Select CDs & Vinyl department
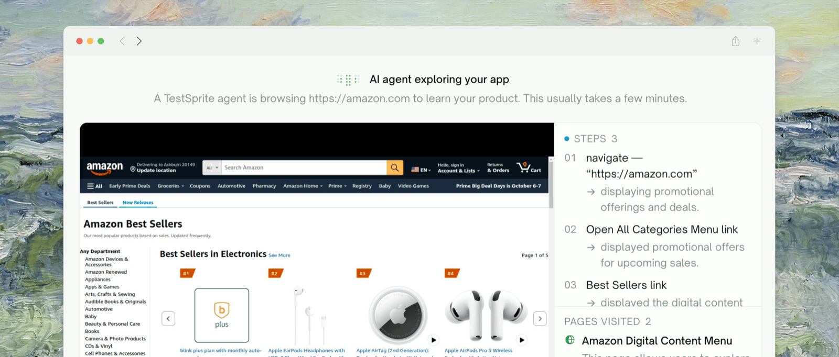 (x=99, y=346)
